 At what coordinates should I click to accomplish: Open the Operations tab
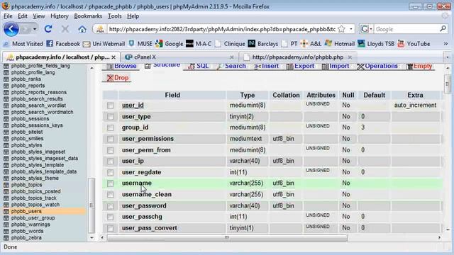(x=377, y=66)
